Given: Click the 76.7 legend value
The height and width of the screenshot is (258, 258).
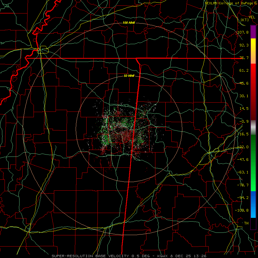Looking at the screenshot, I should coord(244,58).
